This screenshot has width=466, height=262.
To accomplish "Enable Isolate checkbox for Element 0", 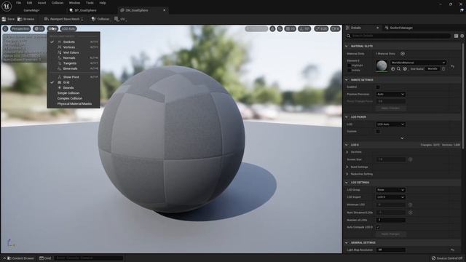I will (x=349, y=71).
